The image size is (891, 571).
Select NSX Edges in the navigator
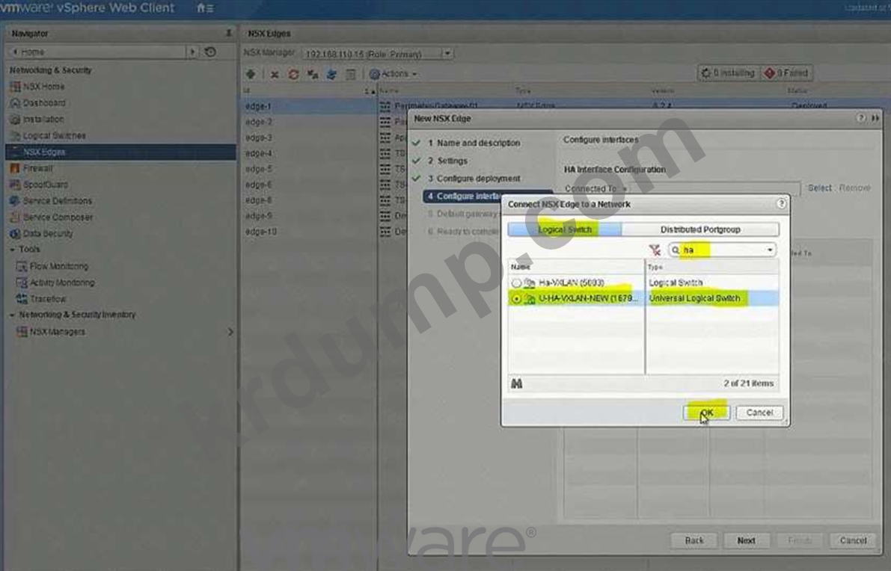pos(120,152)
